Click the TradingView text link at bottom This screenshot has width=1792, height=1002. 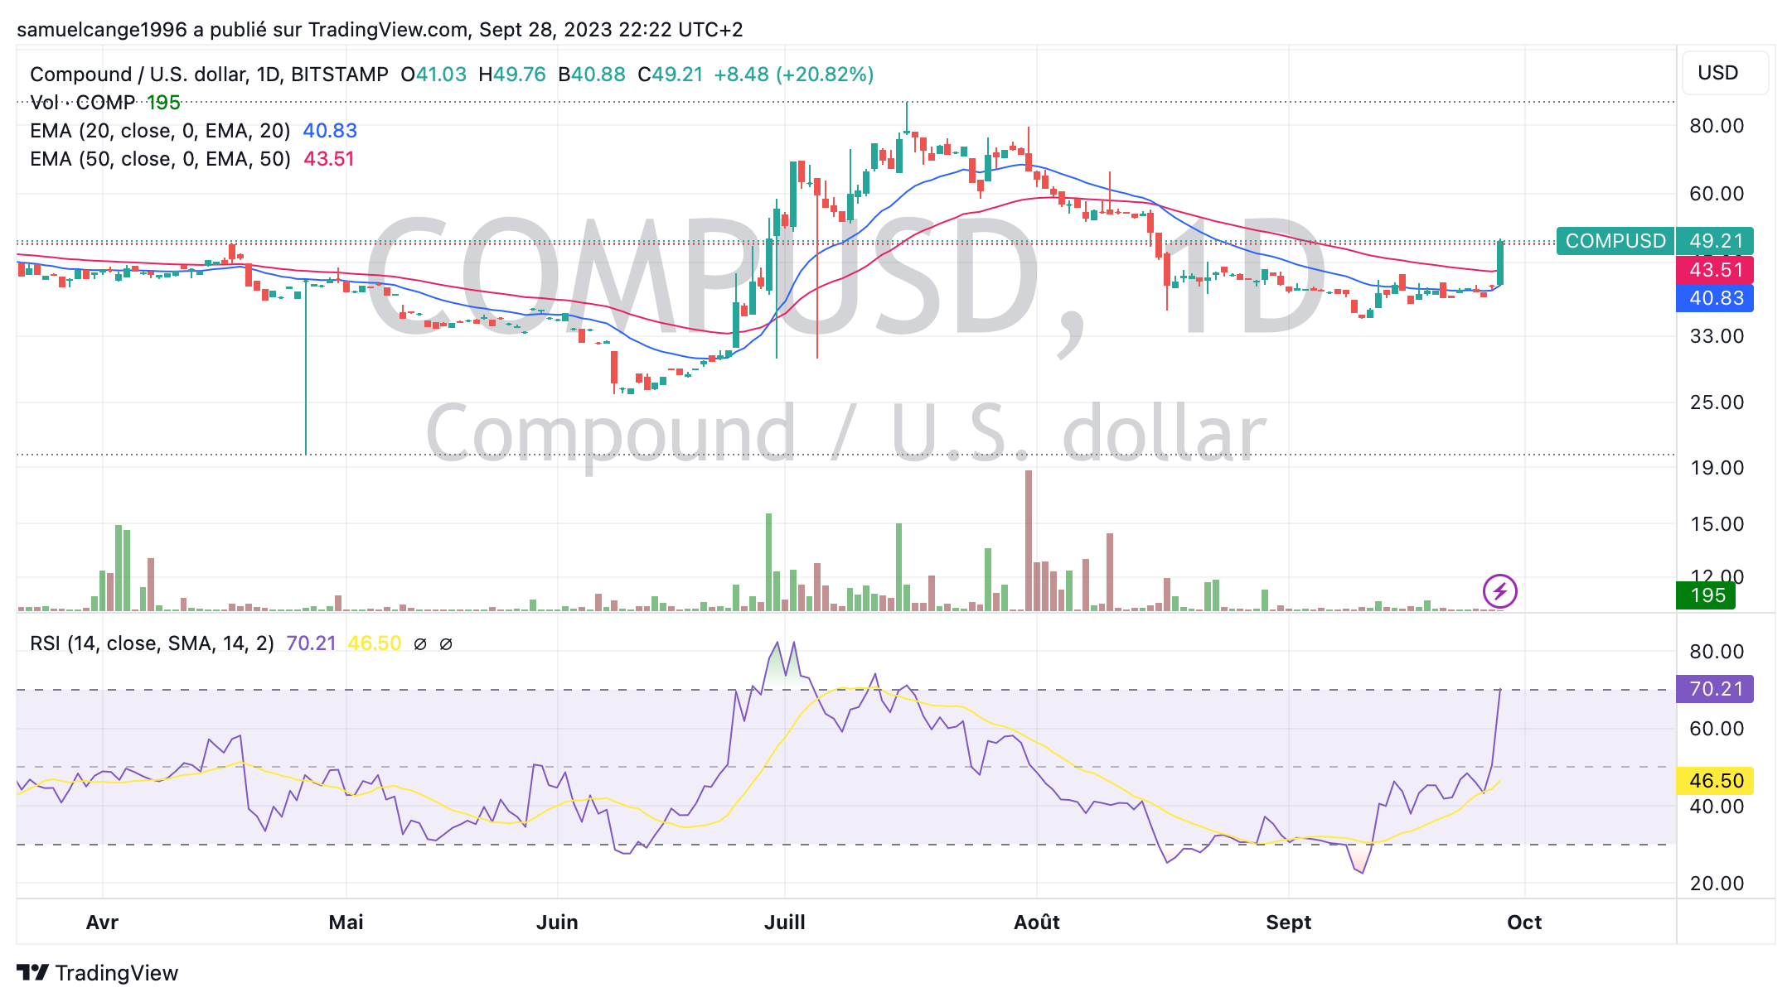click(x=116, y=973)
